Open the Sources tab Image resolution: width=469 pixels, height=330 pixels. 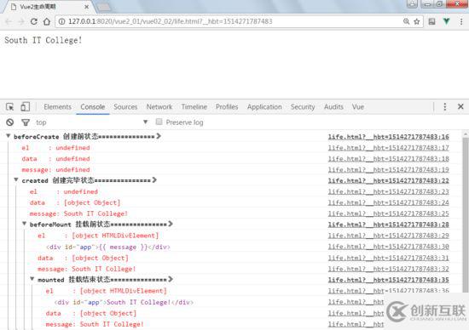click(125, 107)
